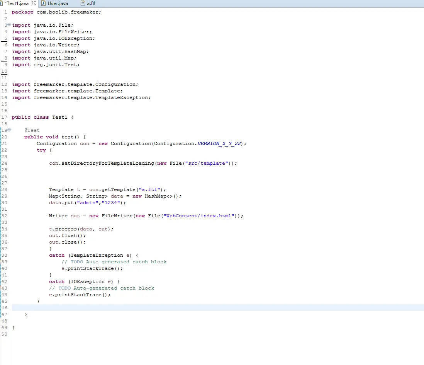Click the TODO comment on line 39
This screenshot has height=365, width=424.
click(x=114, y=262)
